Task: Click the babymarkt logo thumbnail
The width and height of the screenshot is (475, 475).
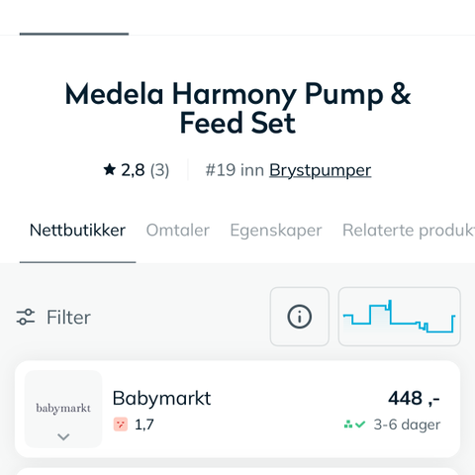Action: point(63,409)
